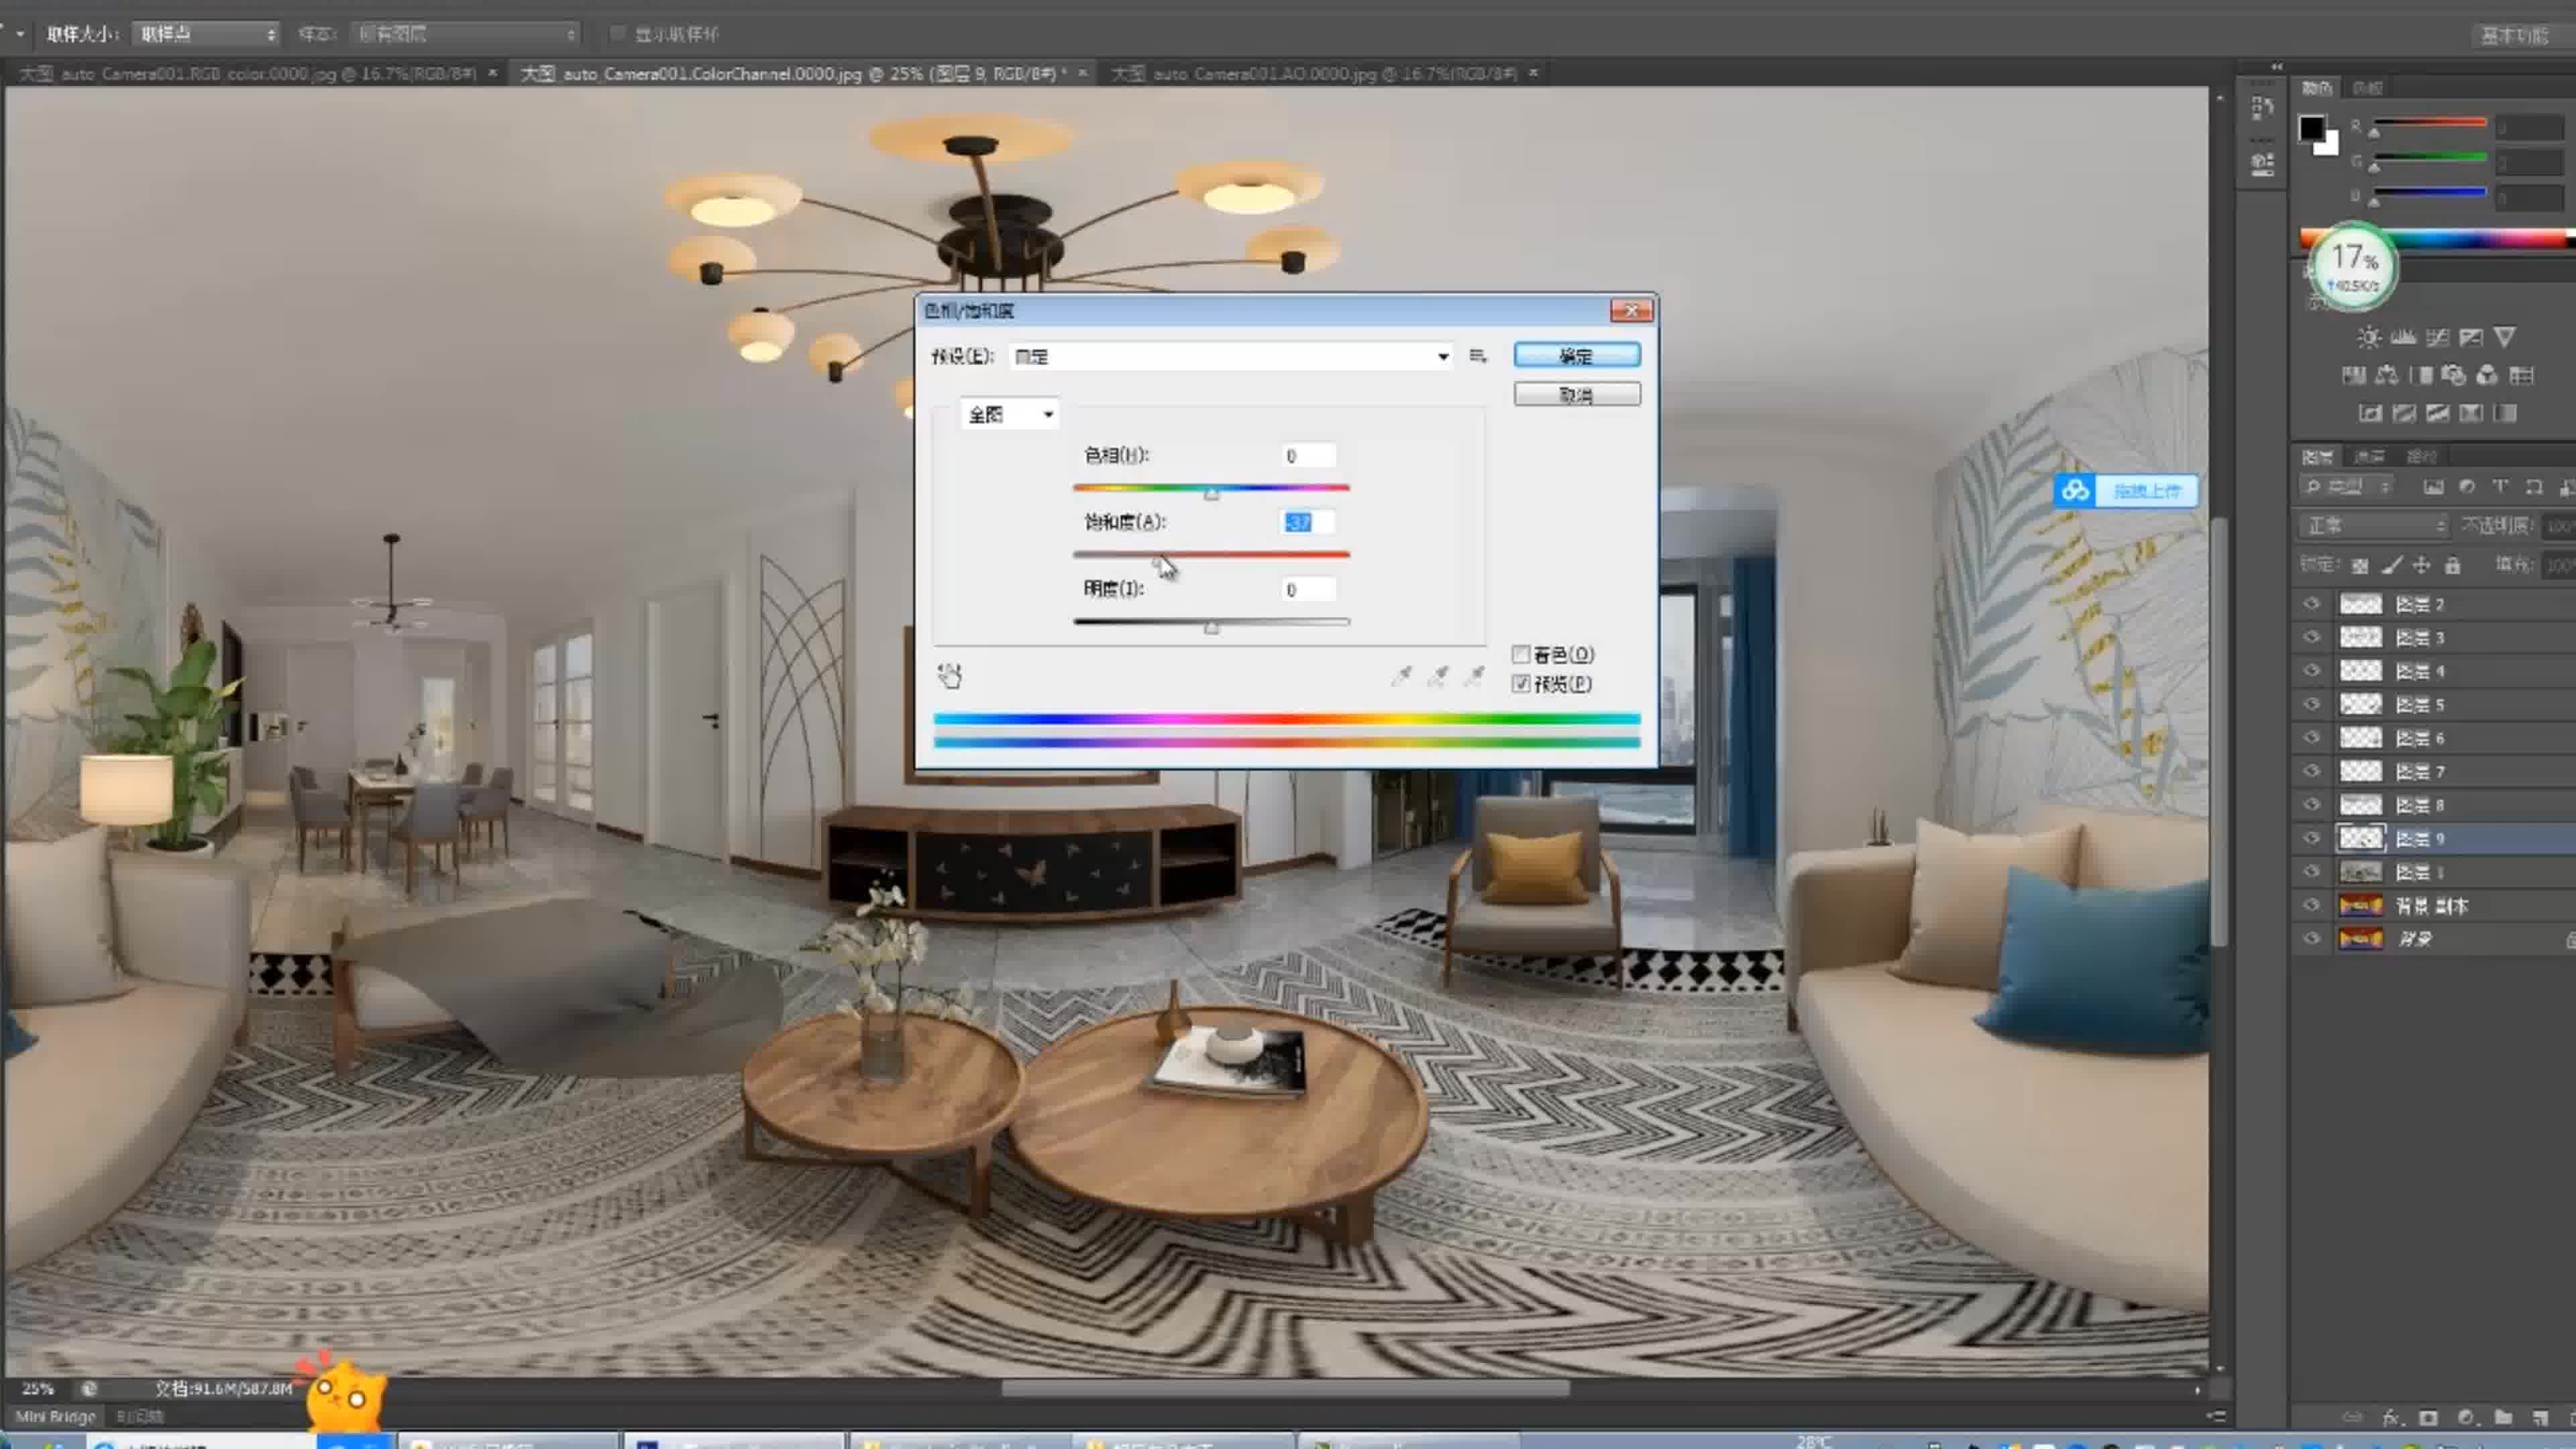The height and width of the screenshot is (1449, 2576).
Task: Switch to the Paths panel tab
Action: tap(2421, 457)
